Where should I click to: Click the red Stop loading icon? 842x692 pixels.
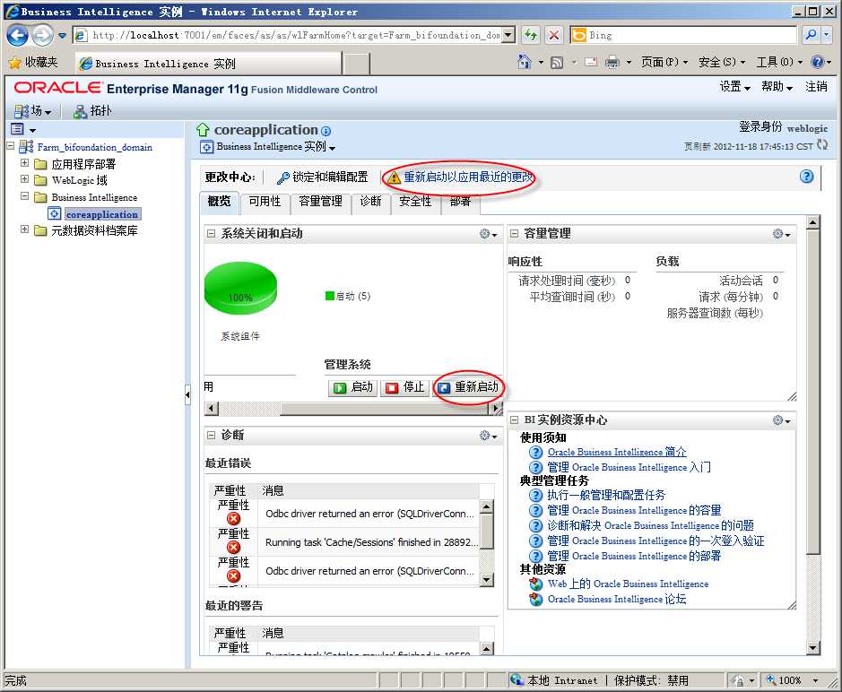pos(553,36)
